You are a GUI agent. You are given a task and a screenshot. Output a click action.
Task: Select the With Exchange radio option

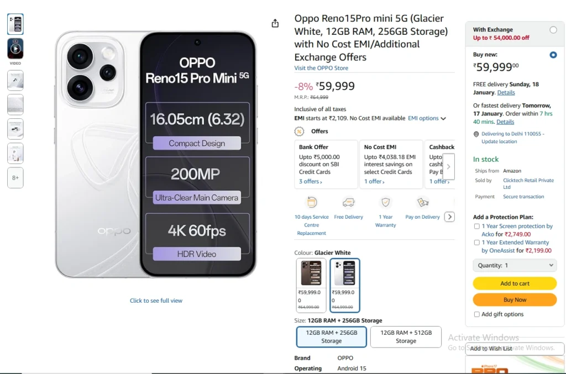click(x=553, y=30)
